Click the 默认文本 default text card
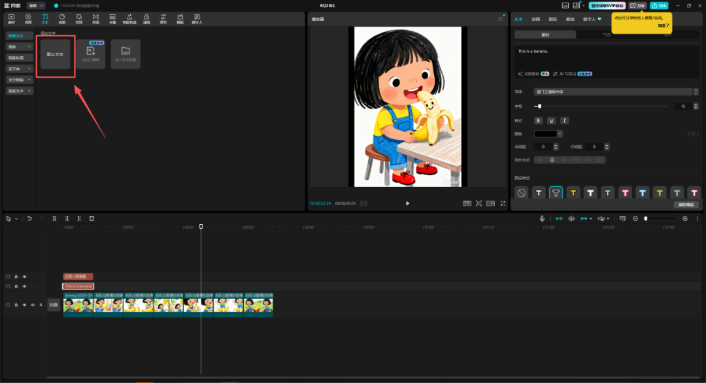 [55, 54]
